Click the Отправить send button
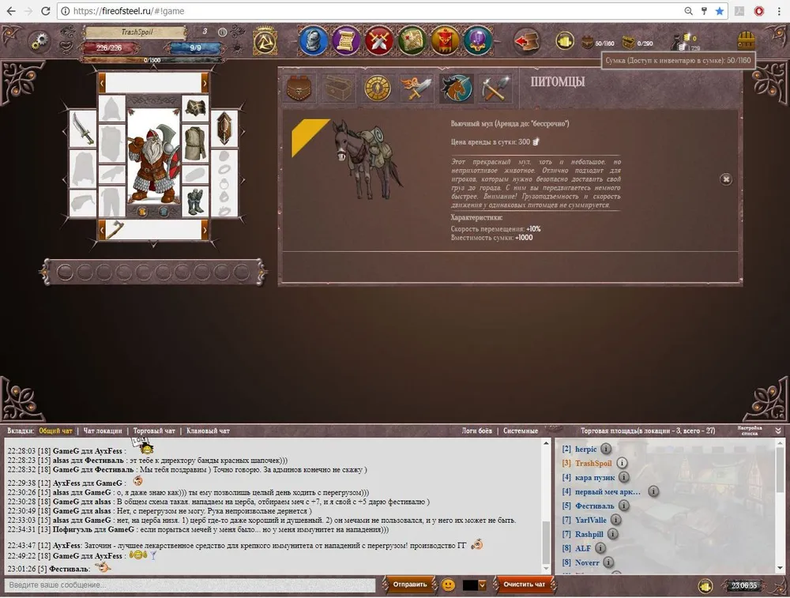The height and width of the screenshot is (598, 790). pyautogui.click(x=409, y=585)
